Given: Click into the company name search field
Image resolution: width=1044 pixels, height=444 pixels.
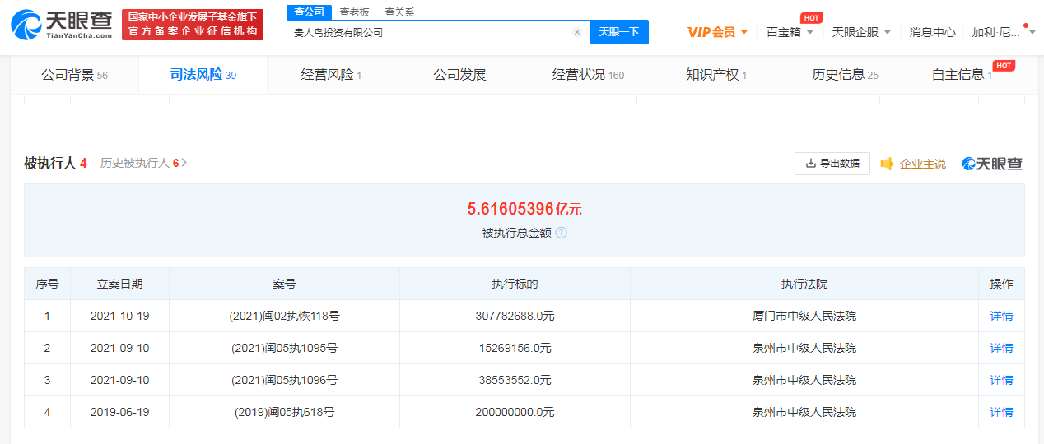Looking at the screenshot, I should (x=428, y=33).
